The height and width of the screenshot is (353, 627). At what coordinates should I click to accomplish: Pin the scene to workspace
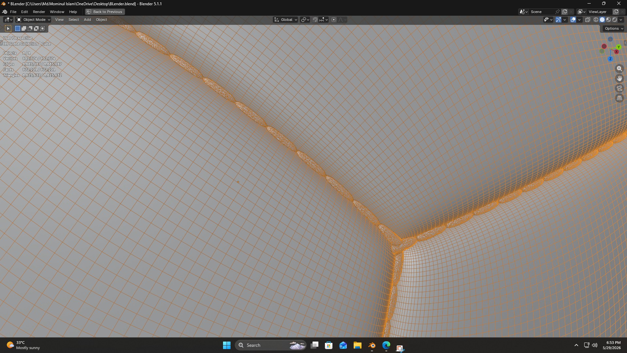point(558,12)
